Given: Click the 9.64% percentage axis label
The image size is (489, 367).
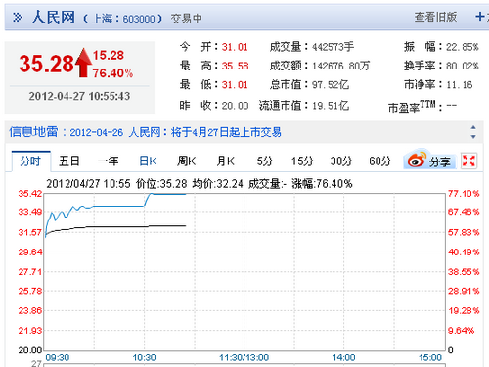Looking at the screenshot, I should (461, 331).
